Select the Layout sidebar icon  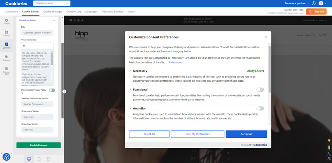point(6,33)
